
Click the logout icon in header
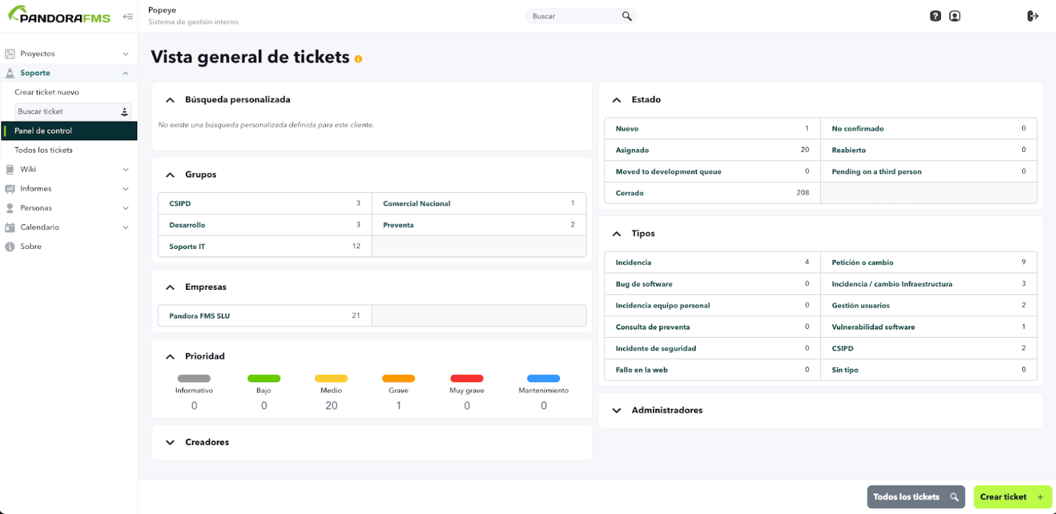pyautogui.click(x=1033, y=16)
